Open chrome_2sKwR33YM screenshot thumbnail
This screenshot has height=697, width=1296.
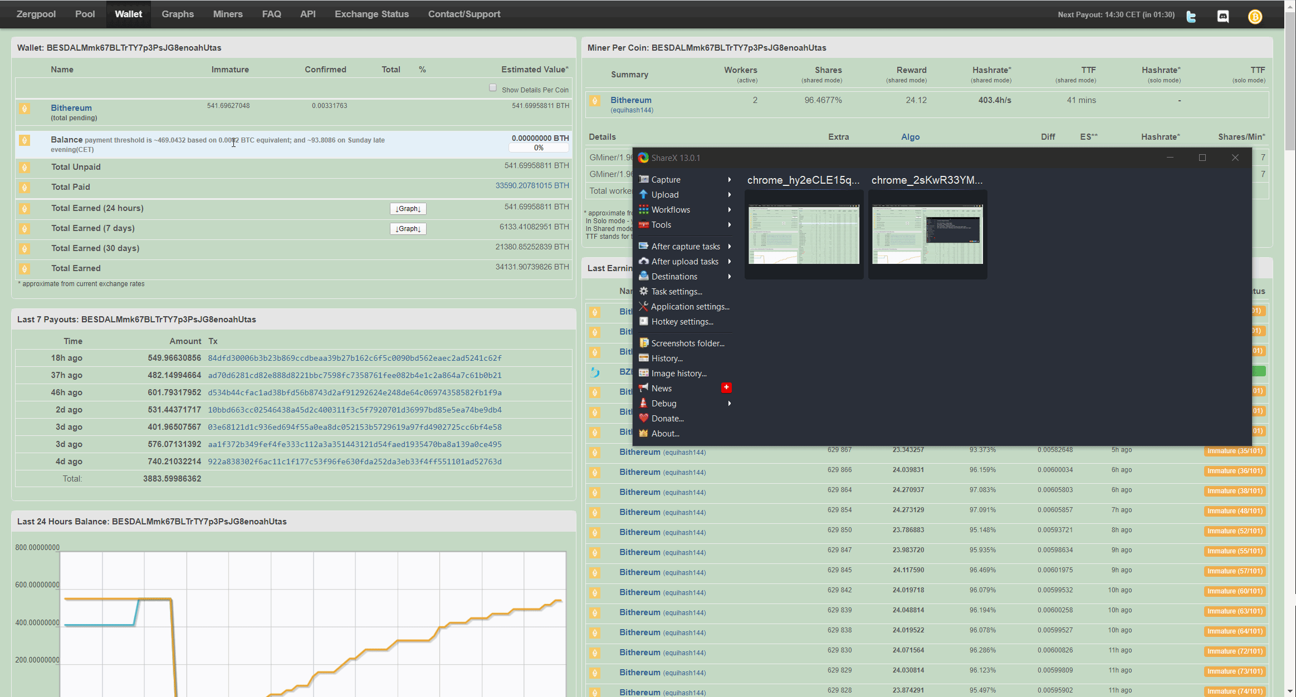(927, 234)
